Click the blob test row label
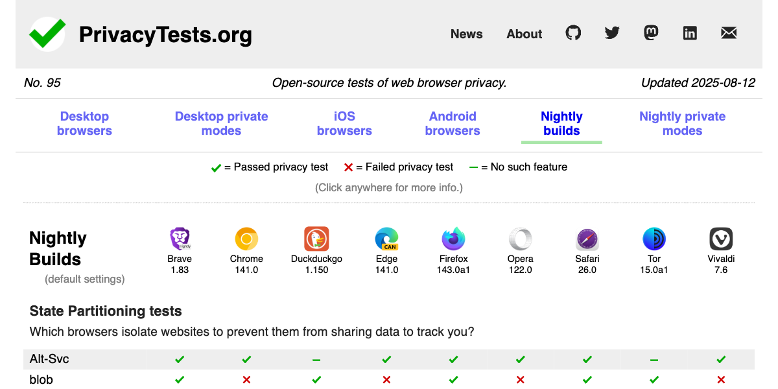Screen dimensions: 778x389 click(41, 380)
